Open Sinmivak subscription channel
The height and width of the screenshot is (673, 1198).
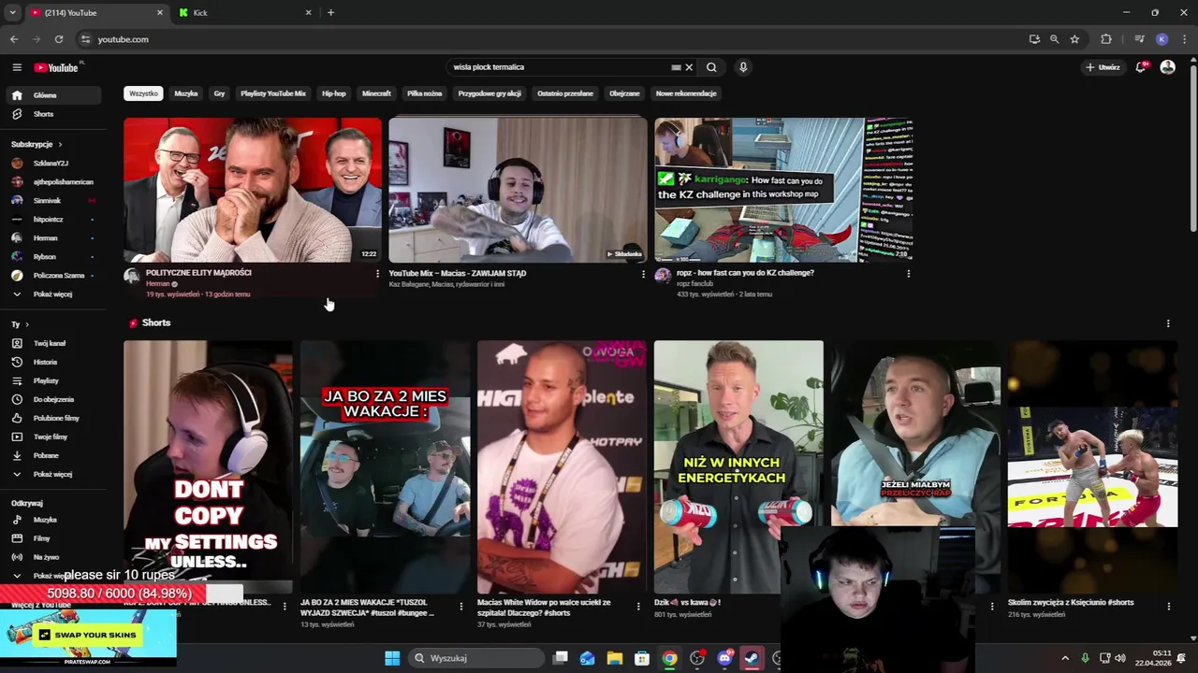[x=54, y=200]
